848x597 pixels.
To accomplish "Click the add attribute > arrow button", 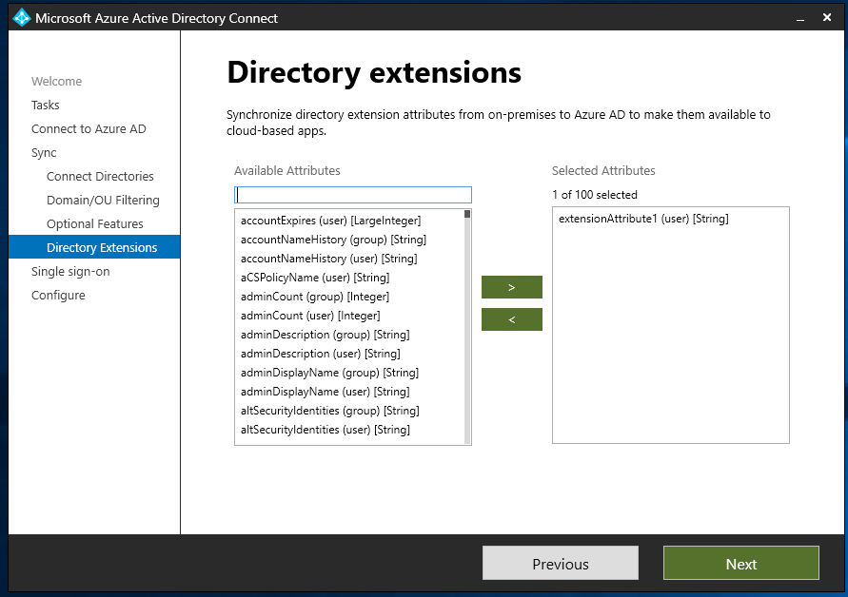I will pos(511,287).
